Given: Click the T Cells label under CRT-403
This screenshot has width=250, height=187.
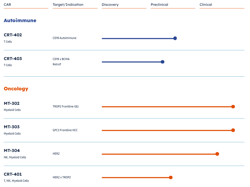Looking at the screenshot, I should coord(8,65).
